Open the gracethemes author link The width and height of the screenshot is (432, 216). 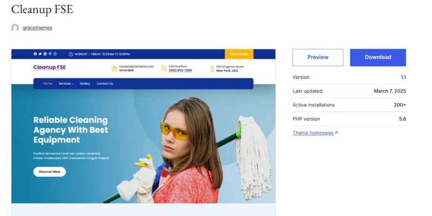(37, 28)
